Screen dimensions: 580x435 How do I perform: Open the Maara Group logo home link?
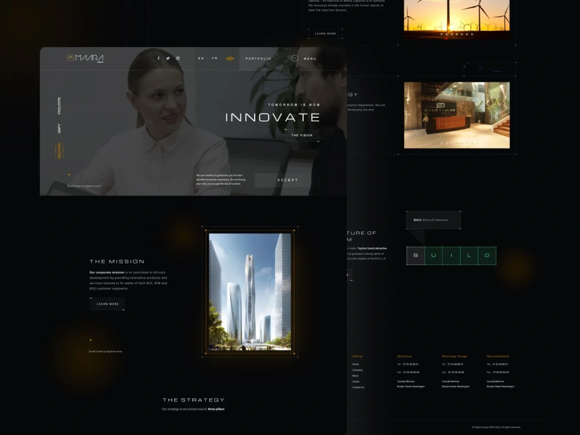[x=85, y=58]
